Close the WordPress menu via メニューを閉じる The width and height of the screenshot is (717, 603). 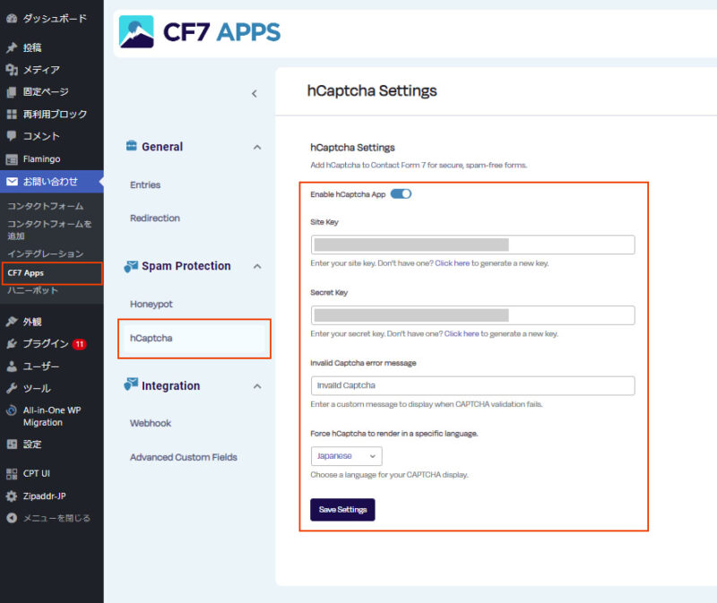56,518
